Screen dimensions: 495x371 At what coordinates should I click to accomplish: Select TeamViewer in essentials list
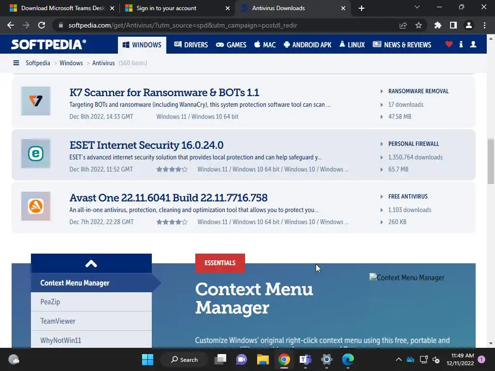point(91,321)
